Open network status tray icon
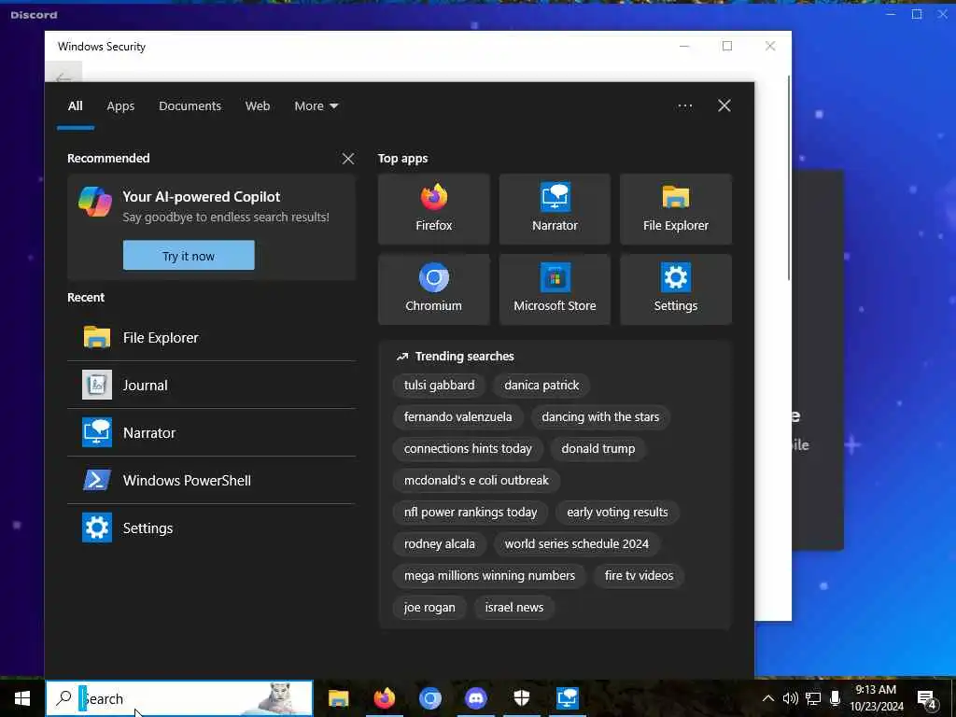956x717 pixels. [813, 698]
